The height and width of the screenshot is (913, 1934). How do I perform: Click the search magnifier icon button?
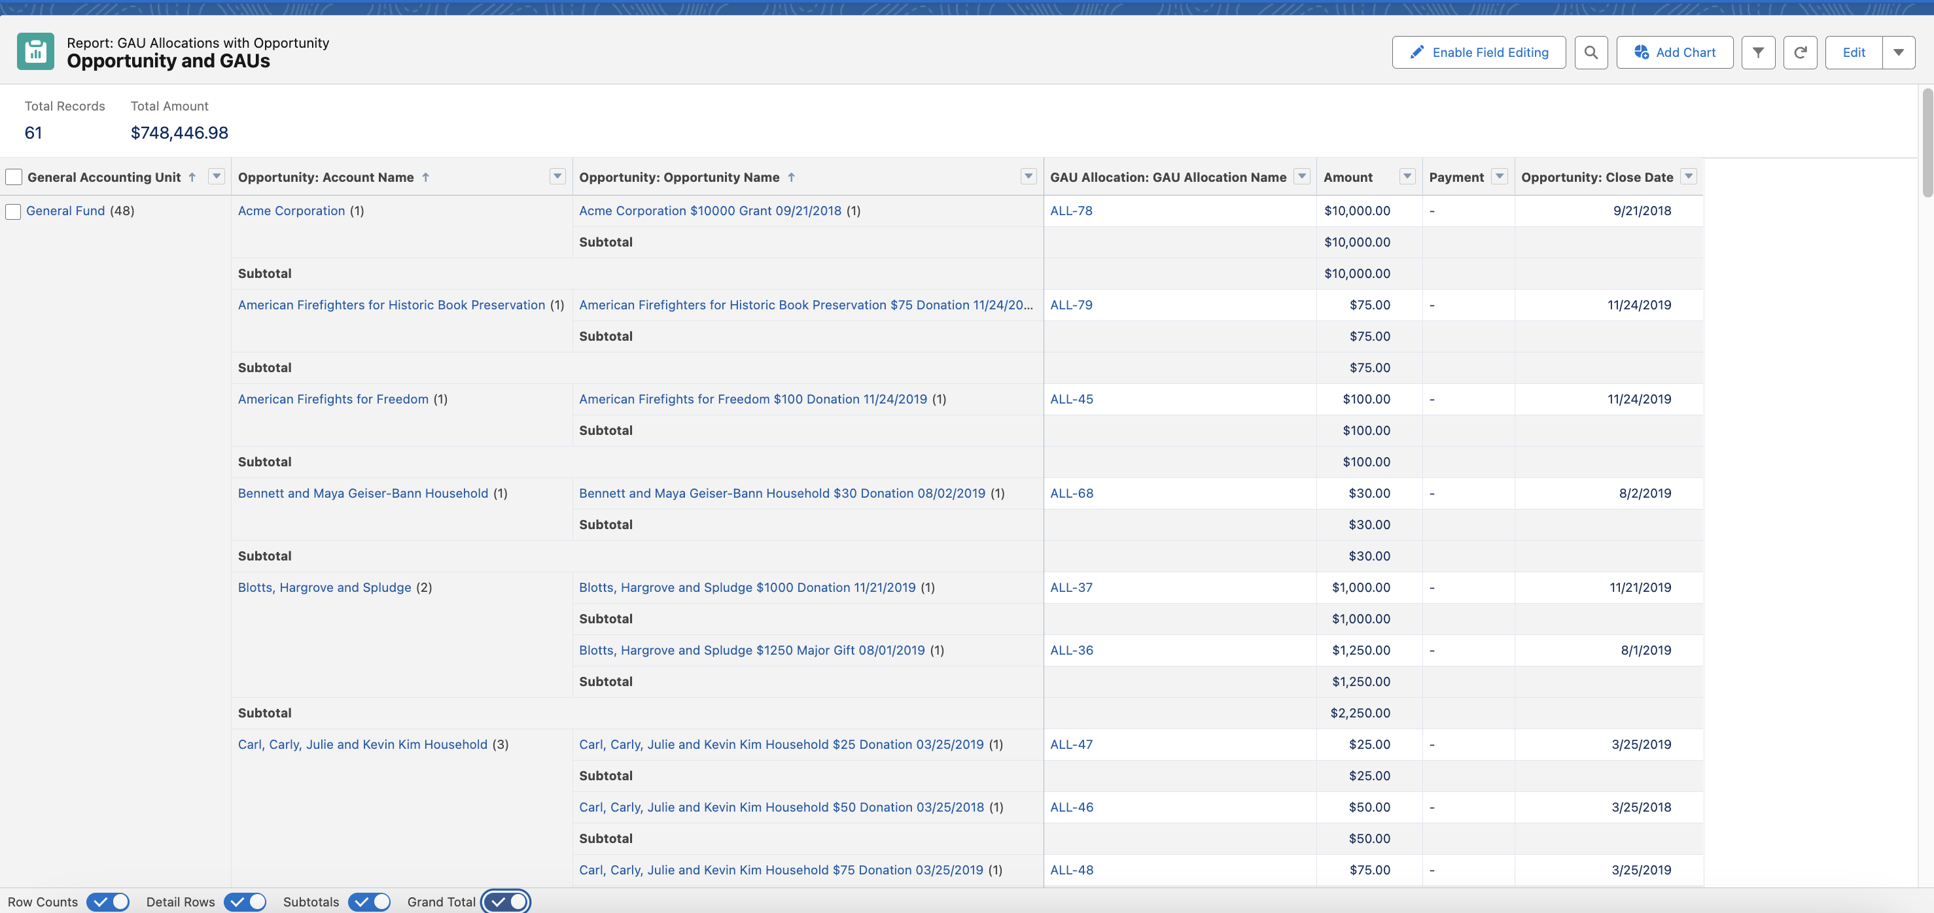coord(1590,52)
